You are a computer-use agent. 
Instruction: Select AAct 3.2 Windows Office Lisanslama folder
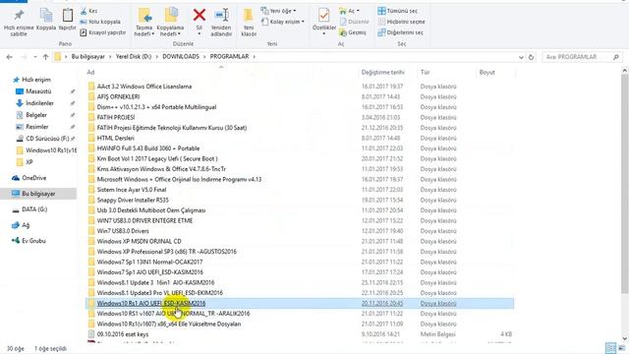tap(144, 87)
